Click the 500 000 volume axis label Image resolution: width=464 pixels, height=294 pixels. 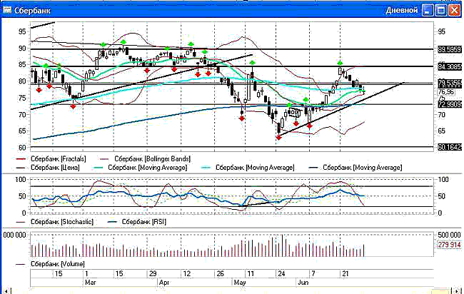click(449, 235)
